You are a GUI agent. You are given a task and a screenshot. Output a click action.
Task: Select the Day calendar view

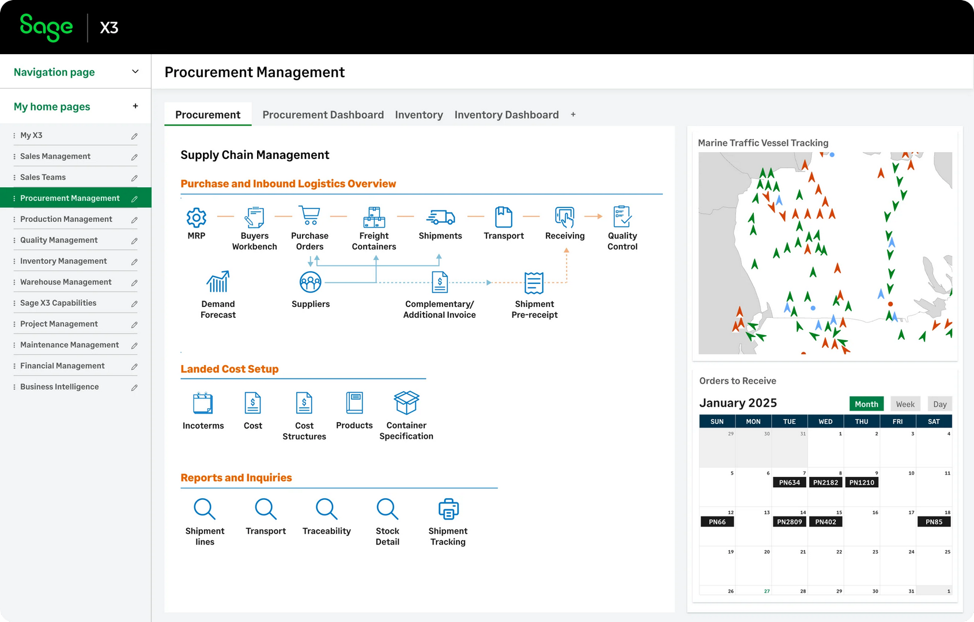tap(940, 404)
